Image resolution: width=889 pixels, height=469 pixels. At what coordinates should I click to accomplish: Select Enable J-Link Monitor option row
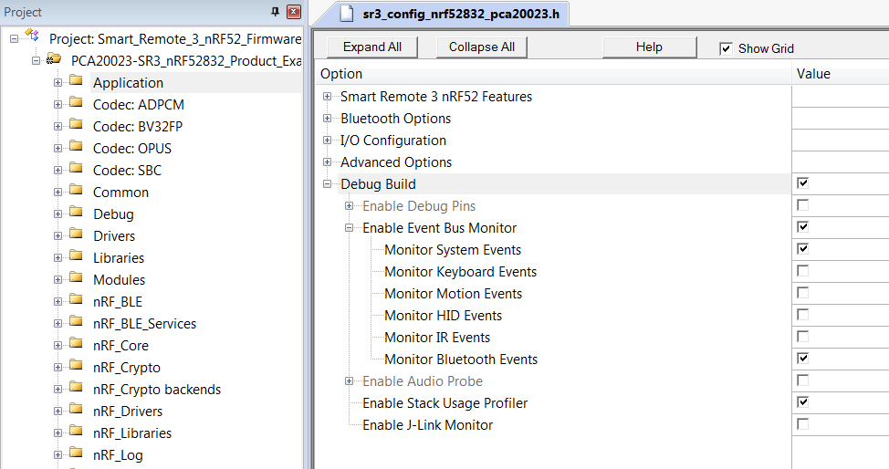pos(427,425)
